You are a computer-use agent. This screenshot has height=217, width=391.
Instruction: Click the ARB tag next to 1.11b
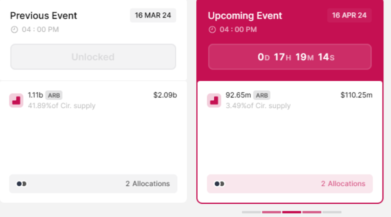click(x=54, y=95)
